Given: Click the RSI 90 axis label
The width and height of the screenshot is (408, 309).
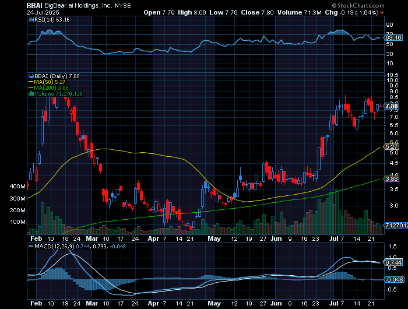Looking at the screenshot, I should (x=389, y=25).
